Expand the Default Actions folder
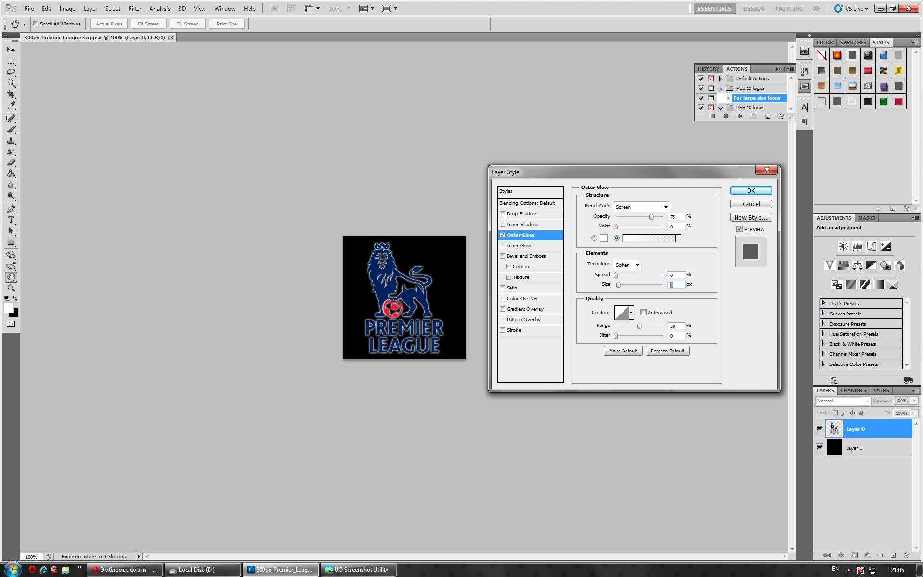923x577 pixels. pos(720,79)
